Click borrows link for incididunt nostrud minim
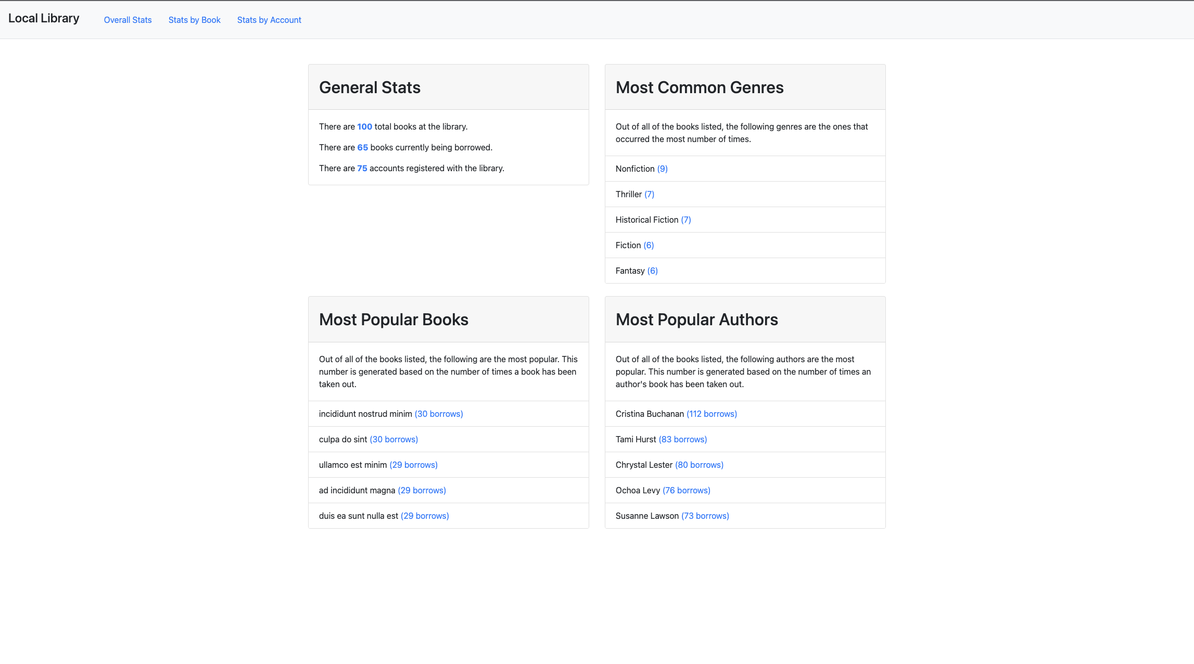Viewport: 1194px width, 664px height. [x=438, y=414]
